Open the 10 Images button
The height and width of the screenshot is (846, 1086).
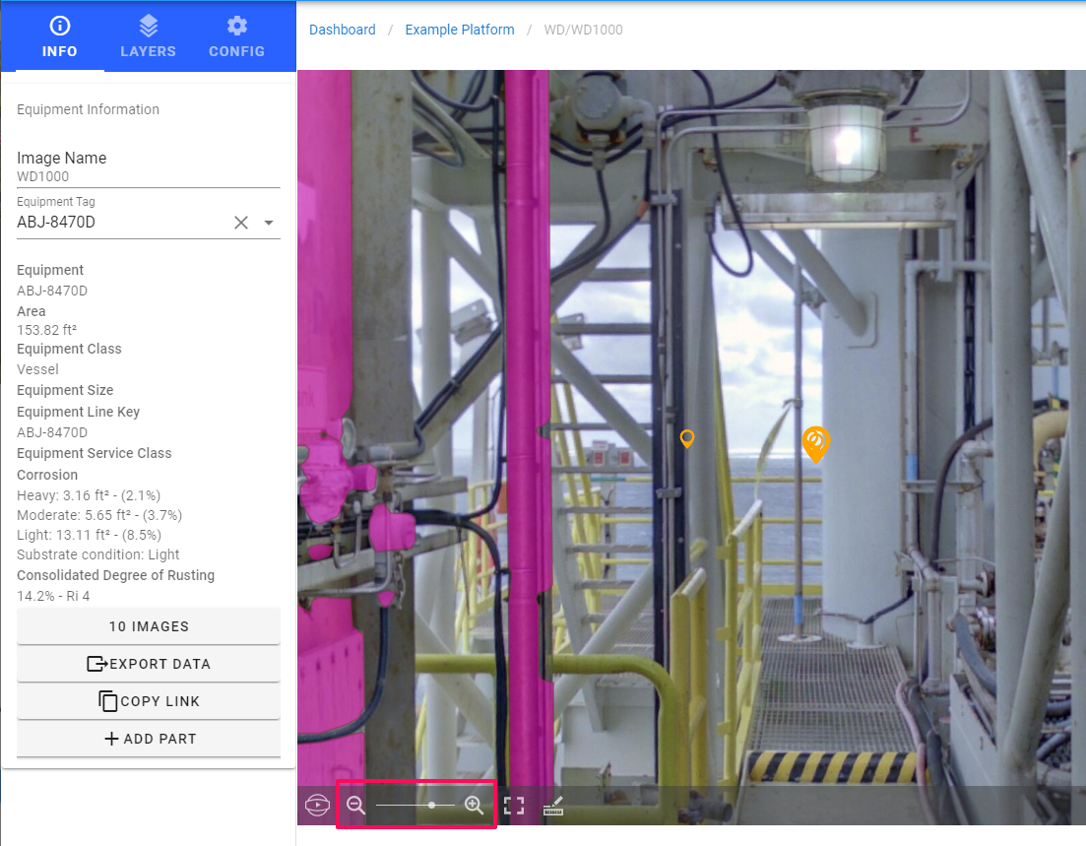149,626
